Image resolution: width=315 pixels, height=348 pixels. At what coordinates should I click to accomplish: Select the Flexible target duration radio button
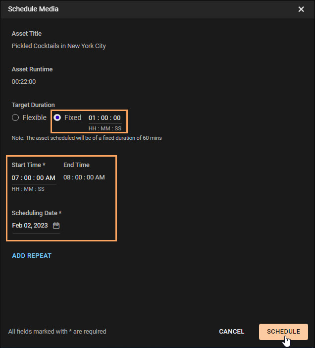pyautogui.click(x=15, y=117)
